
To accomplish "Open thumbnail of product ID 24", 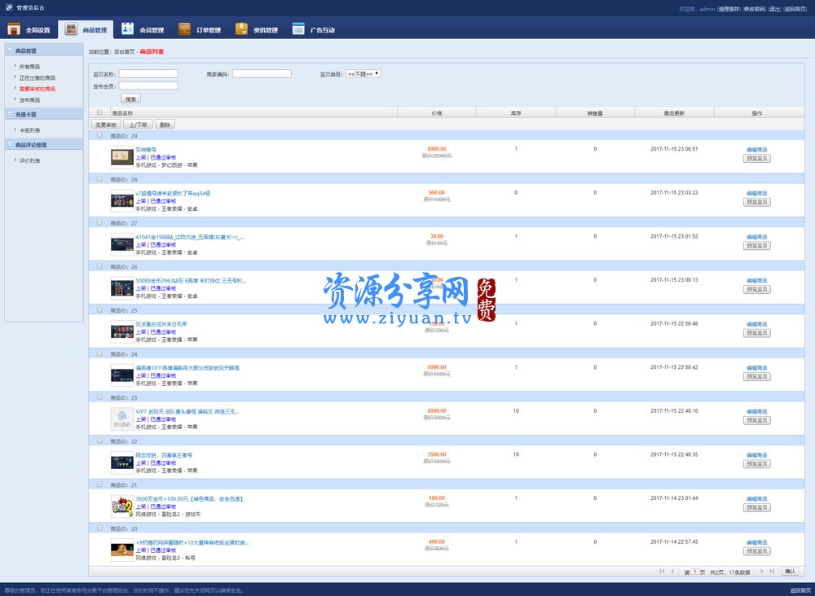I will tap(122, 376).
